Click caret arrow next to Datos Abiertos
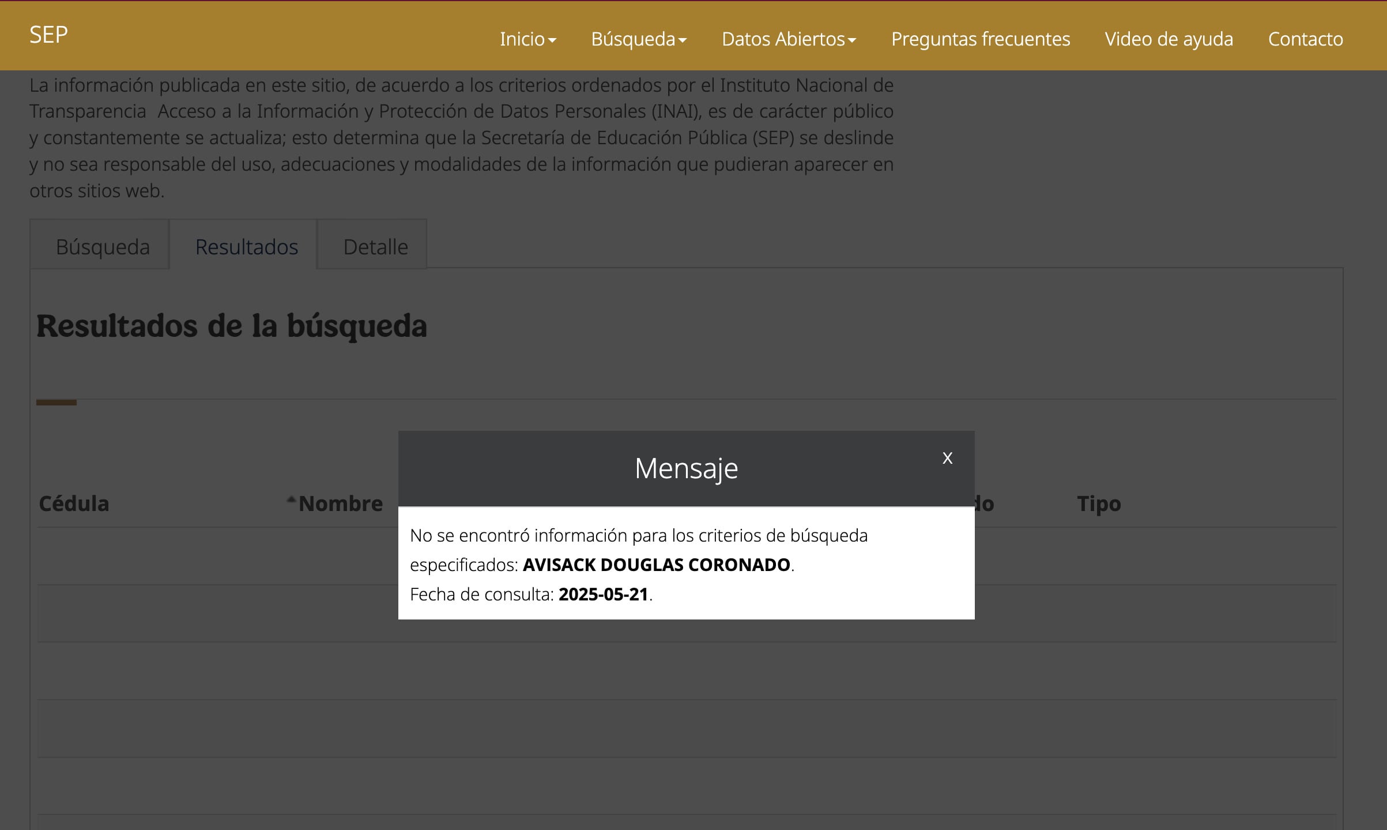1387x830 pixels. [852, 40]
